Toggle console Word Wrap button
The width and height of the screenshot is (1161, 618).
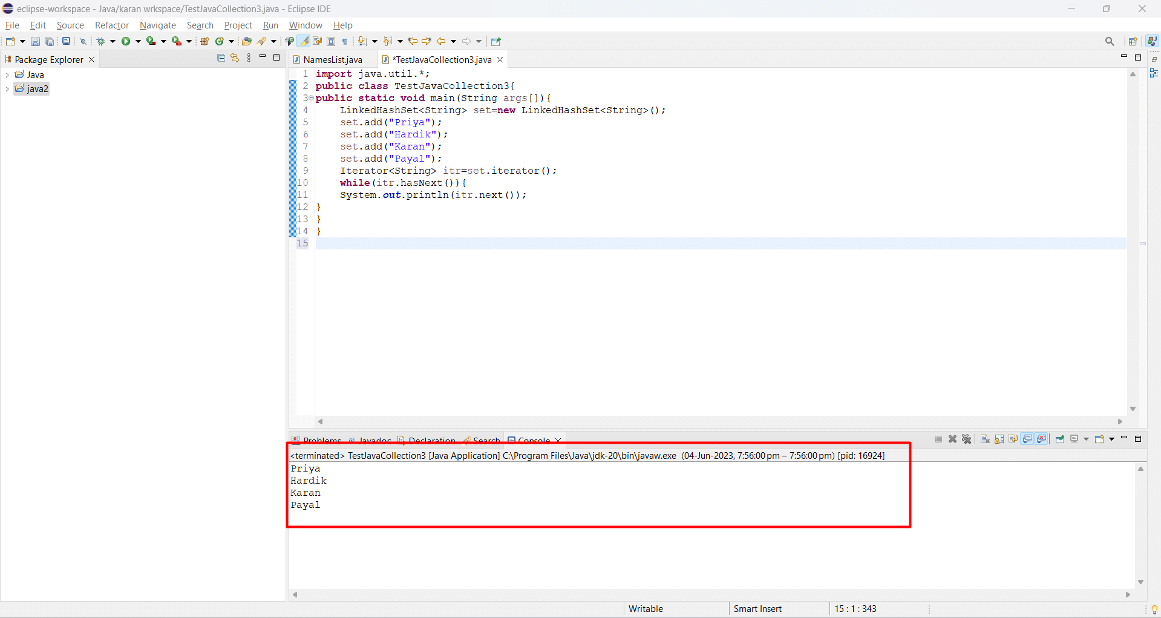click(x=1013, y=439)
